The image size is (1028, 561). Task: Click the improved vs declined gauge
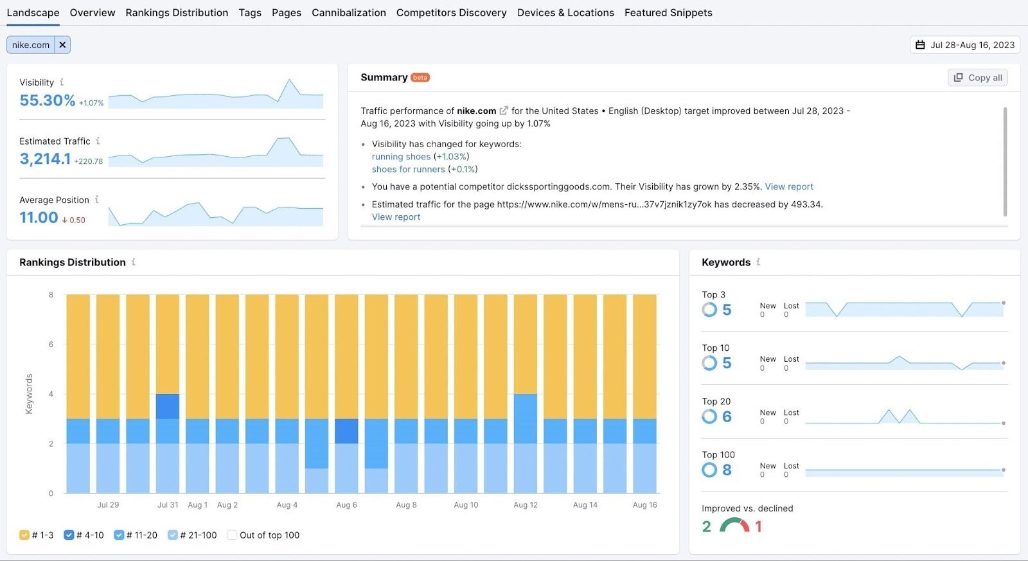tap(734, 526)
